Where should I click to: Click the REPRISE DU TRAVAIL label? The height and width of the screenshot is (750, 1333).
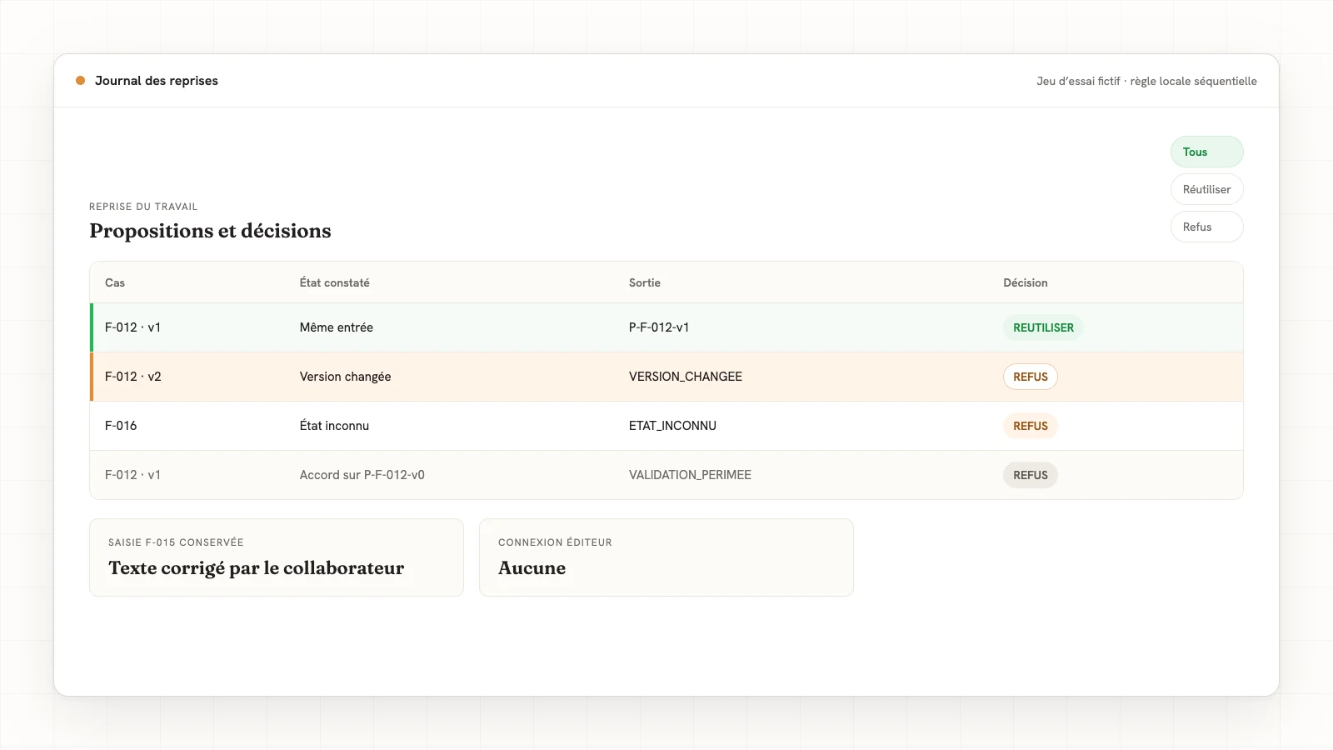pos(143,207)
